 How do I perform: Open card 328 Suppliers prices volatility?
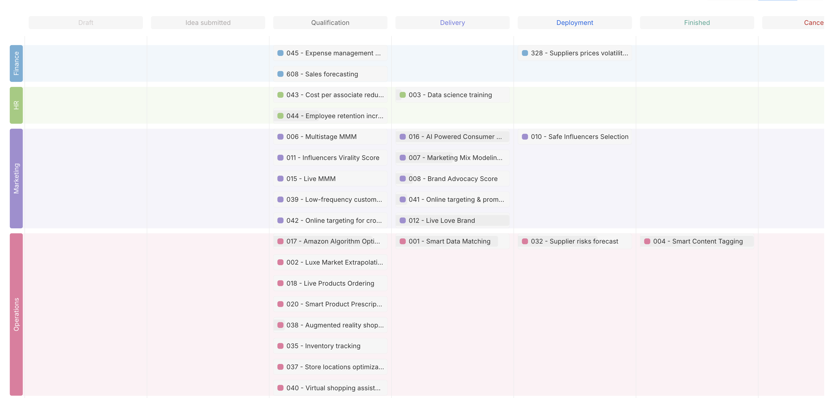tap(575, 53)
